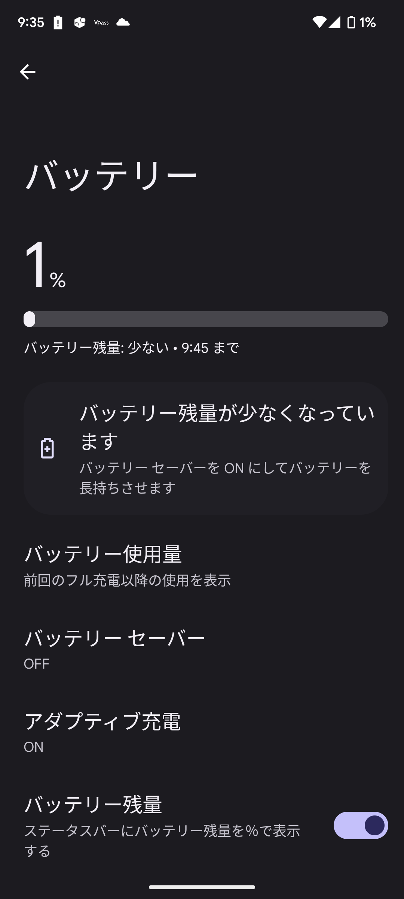404x899 pixels.
Task: Toggle the バッテリー残量 percentage switch
Action: coord(361,826)
